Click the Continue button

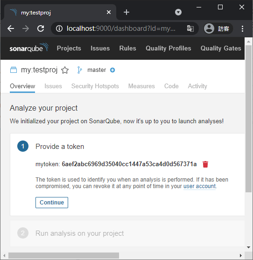[x=52, y=203]
